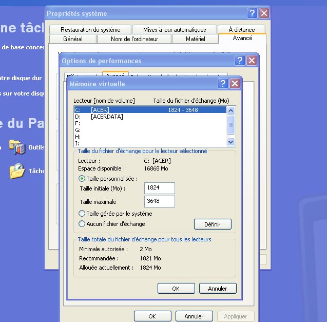Select the Taille personnalisée radio button
The image size is (327, 322).
coord(82,179)
